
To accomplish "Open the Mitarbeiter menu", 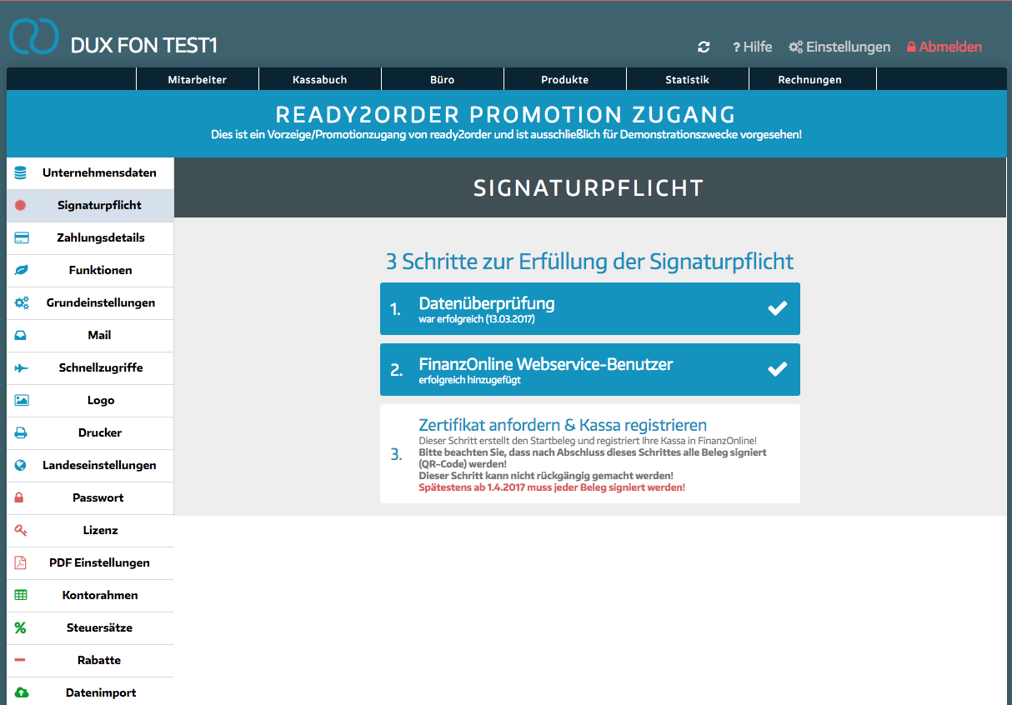I will pos(198,80).
